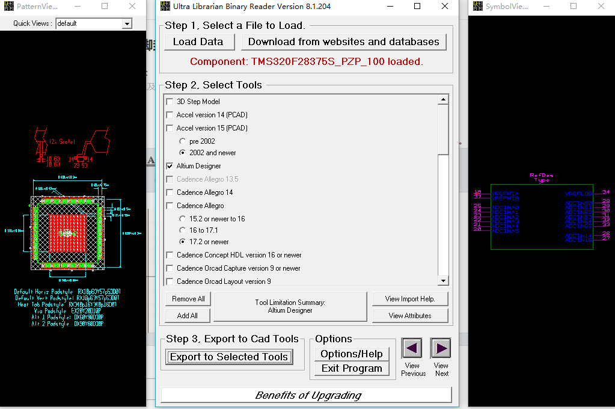Click the tools list scroll up arrow
615x409 pixels.
(443, 100)
